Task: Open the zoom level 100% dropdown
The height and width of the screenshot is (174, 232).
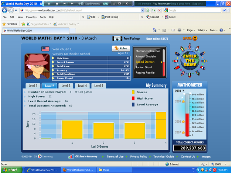Action: point(225,164)
